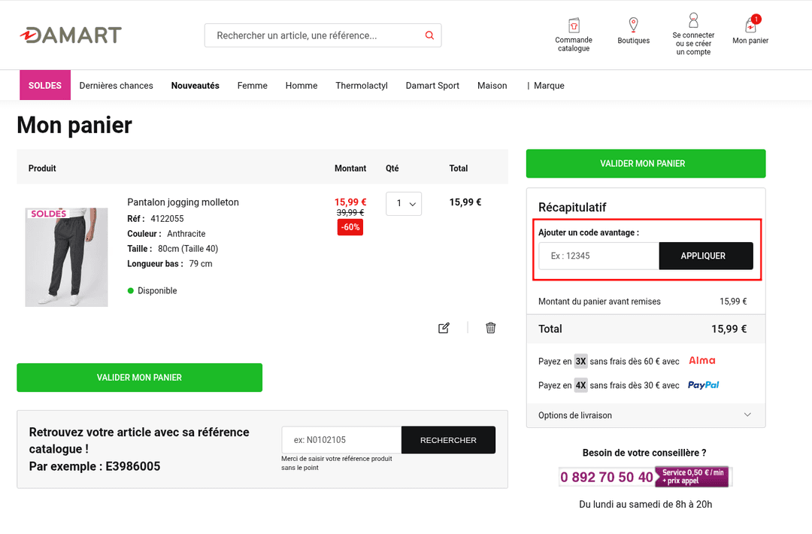Open Homme menu
Viewport: 812px width, 534px height.
point(301,86)
